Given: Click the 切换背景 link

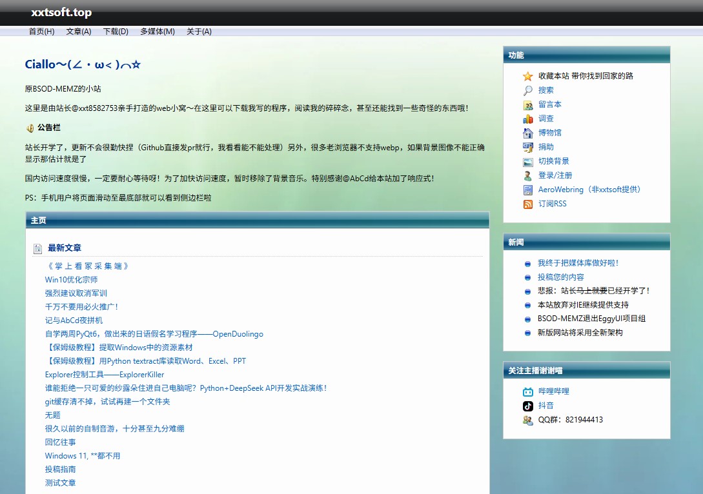Looking at the screenshot, I should (x=554, y=161).
